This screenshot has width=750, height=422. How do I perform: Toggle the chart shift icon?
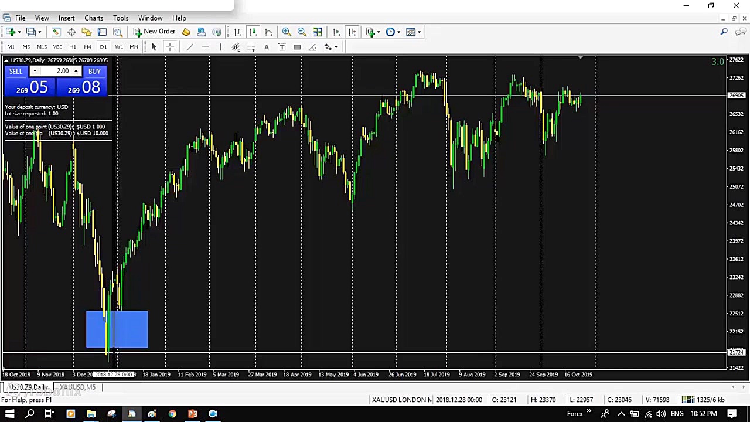click(x=352, y=32)
